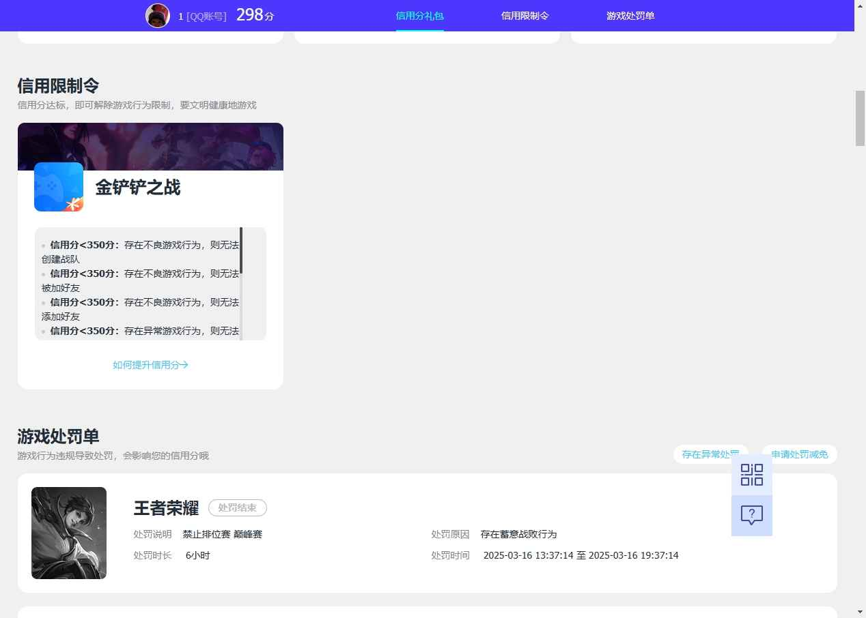Open the help chat question icon
The image size is (866, 618).
click(751, 515)
